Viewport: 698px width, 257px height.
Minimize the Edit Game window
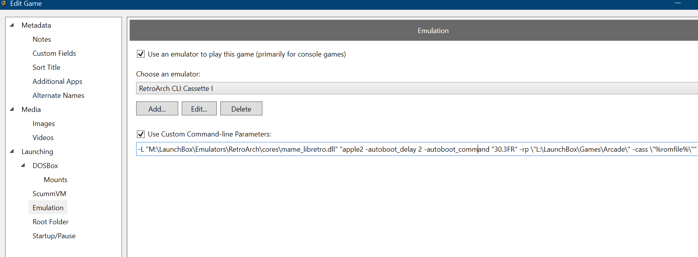(678, 4)
